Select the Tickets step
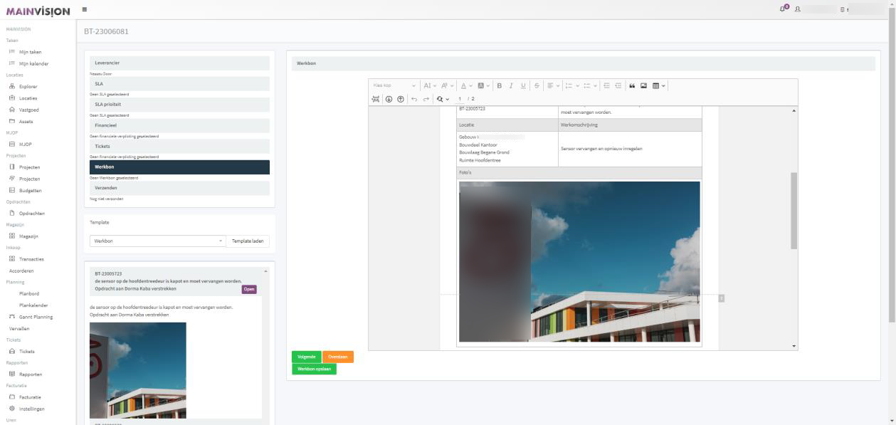 click(179, 146)
